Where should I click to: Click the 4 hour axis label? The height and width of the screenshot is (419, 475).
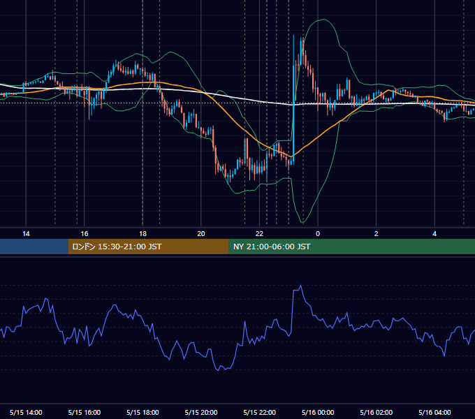[434, 234]
